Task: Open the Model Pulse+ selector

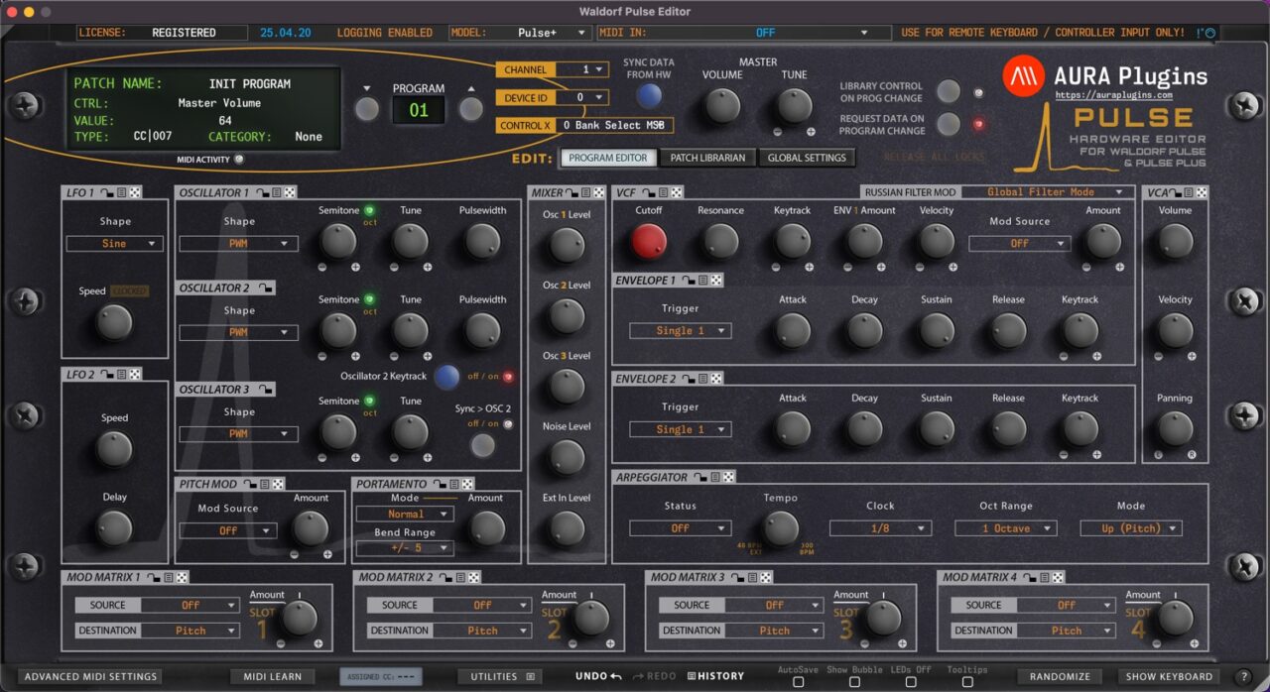Action: pos(521,33)
